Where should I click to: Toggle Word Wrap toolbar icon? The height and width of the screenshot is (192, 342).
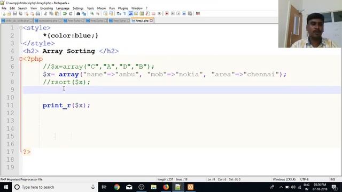pos(119,14)
